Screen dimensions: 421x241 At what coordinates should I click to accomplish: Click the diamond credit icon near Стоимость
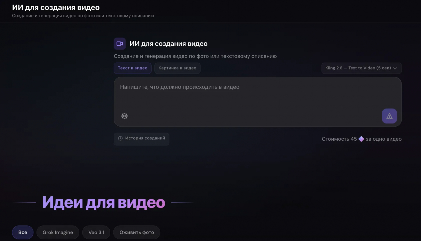361,139
